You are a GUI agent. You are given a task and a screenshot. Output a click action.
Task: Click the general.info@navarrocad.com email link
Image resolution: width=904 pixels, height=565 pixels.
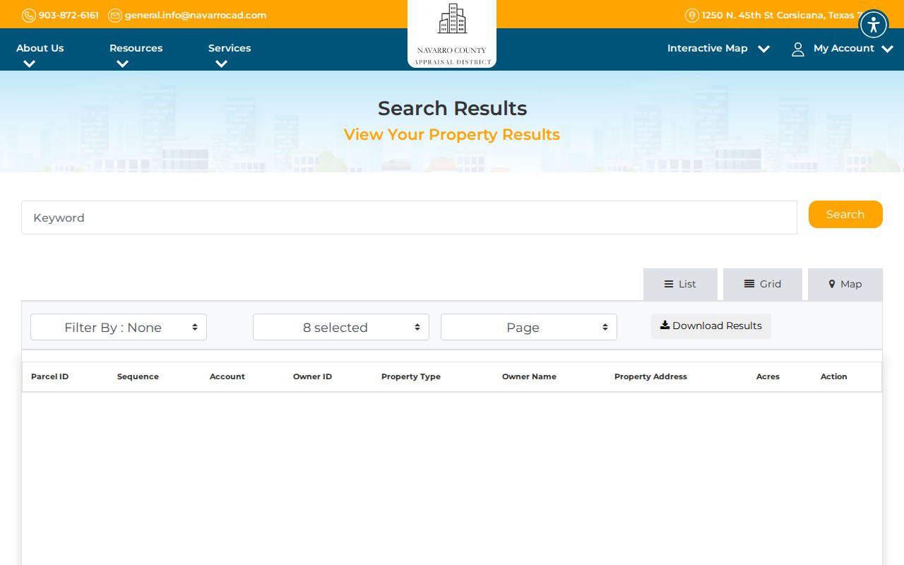tap(196, 16)
